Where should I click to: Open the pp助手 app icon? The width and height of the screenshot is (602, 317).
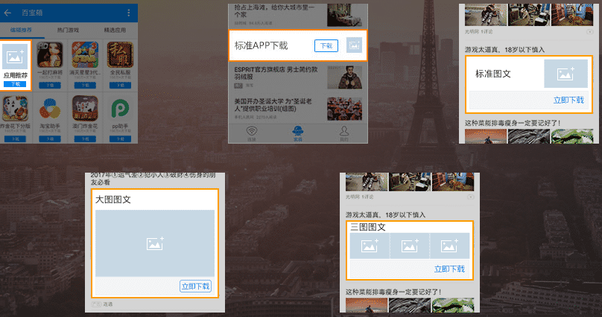(x=118, y=109)
